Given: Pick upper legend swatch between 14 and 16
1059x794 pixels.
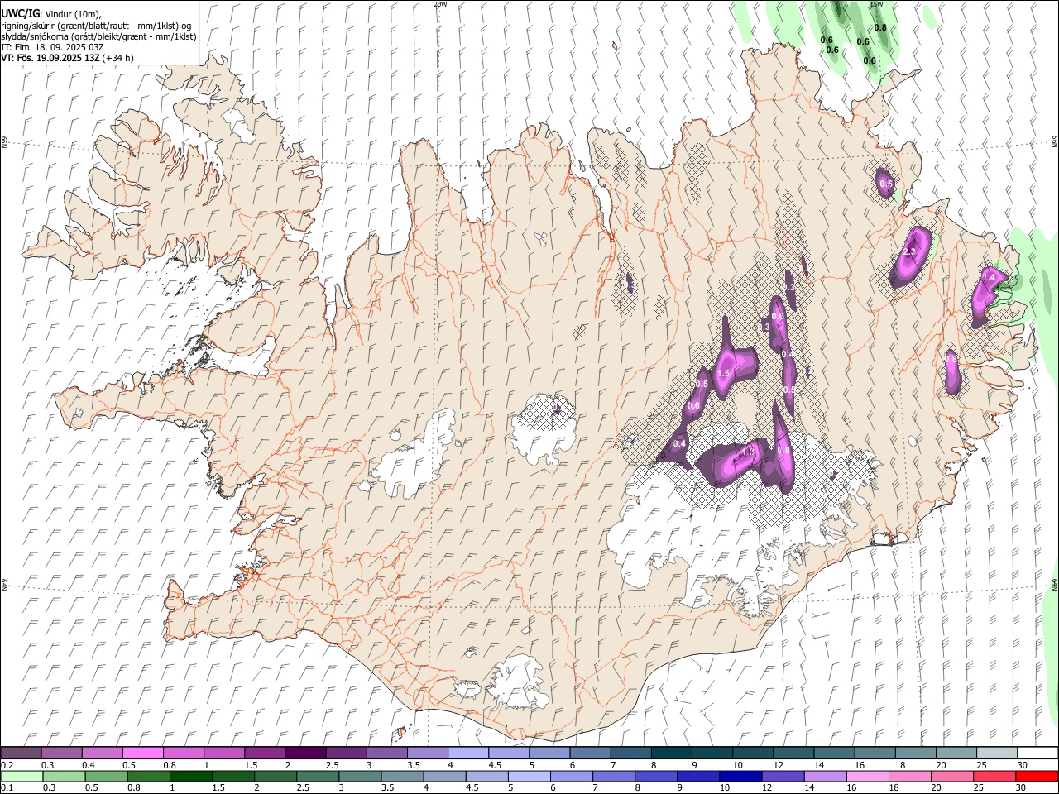Looking at the screenshot, I should [834, 753].
